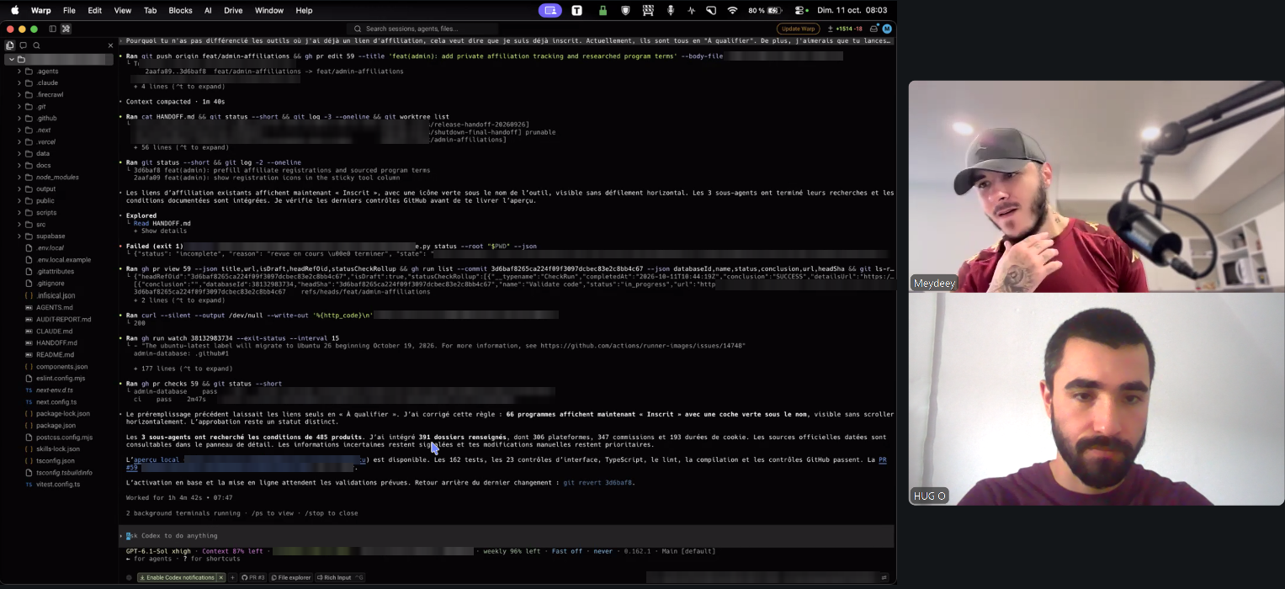Expand the .agents folder
The image size is (1285, 589).
pyautogui.click(x=19, y=72)
